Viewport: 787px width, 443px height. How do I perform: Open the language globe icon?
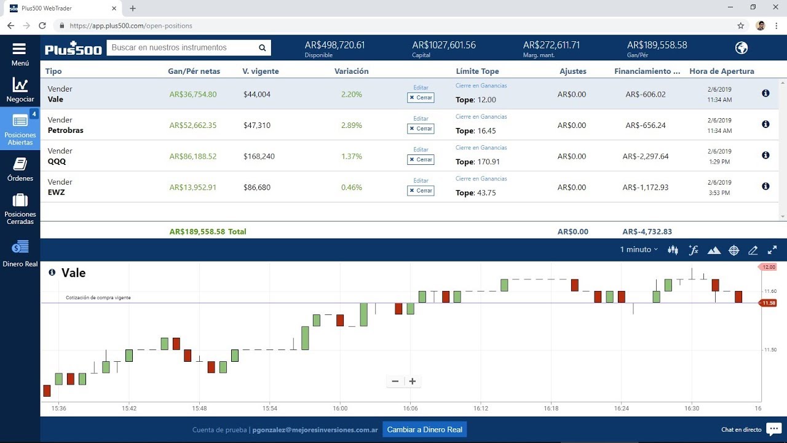(x=742, y=48)
